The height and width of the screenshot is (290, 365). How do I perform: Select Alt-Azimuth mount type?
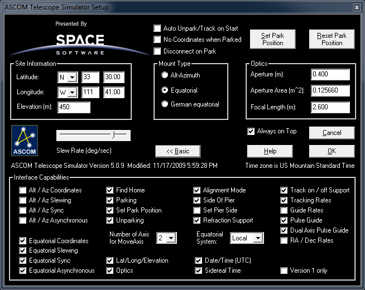click(165, 75)
